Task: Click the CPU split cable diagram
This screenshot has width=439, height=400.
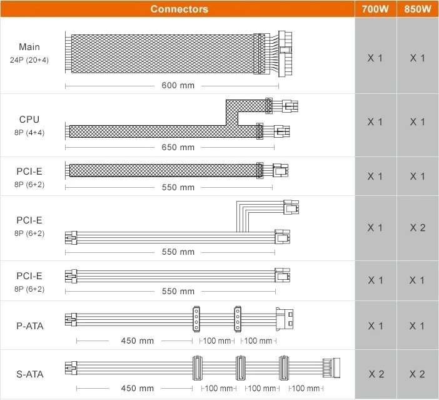Action: coord(181,118)
